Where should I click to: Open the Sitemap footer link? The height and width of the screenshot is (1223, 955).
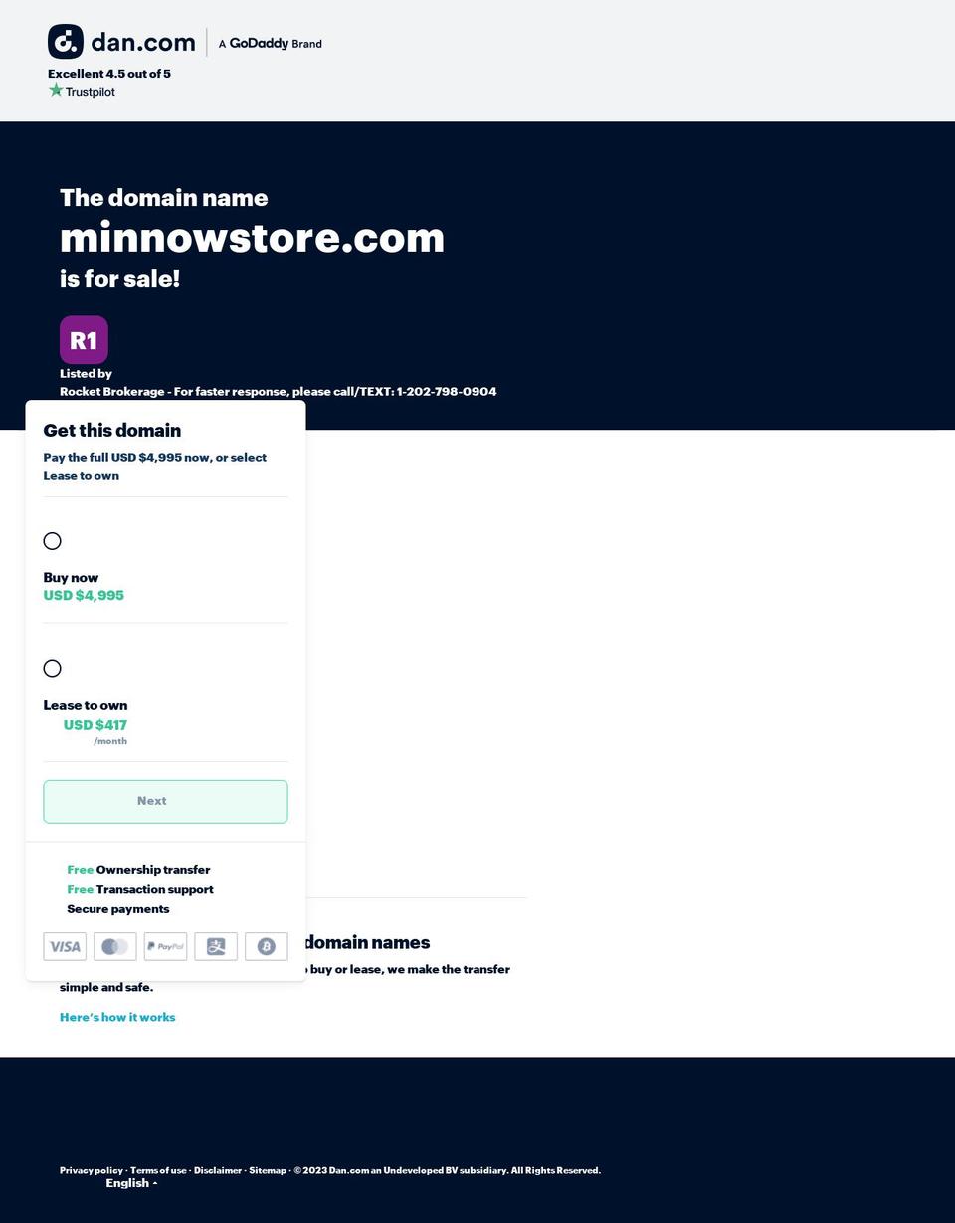[x=268, y=1170]
